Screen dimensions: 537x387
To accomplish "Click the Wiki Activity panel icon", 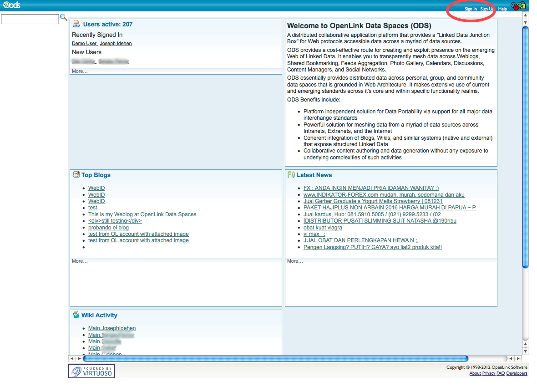I will pos(76,315).
